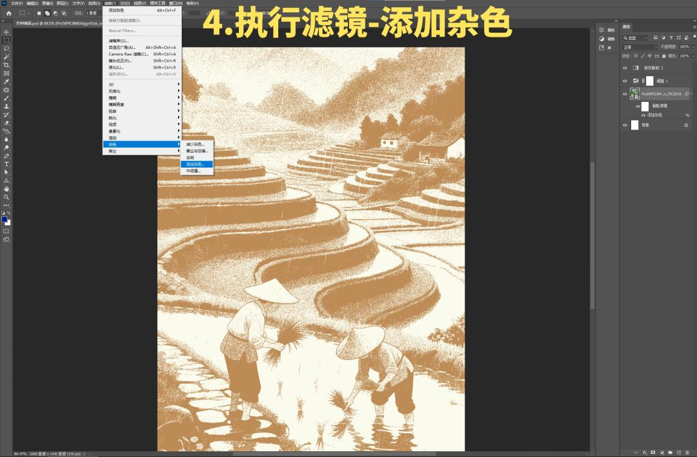Collapse smart filters on the image layer

[692, 93]
